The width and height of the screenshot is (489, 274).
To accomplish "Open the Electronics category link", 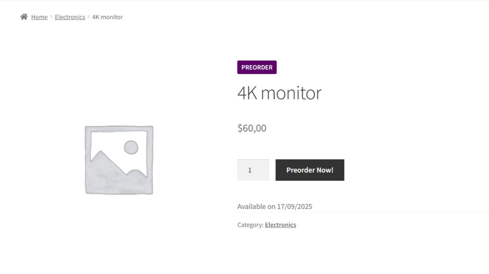I will coord(280,225).
